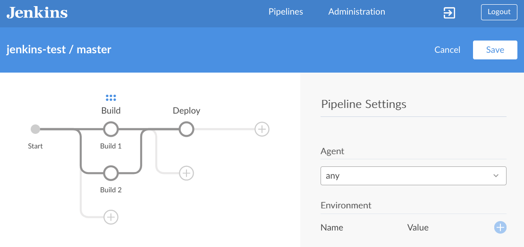
Task: Select the Deploy stage node
Action: tap(186, 129)
